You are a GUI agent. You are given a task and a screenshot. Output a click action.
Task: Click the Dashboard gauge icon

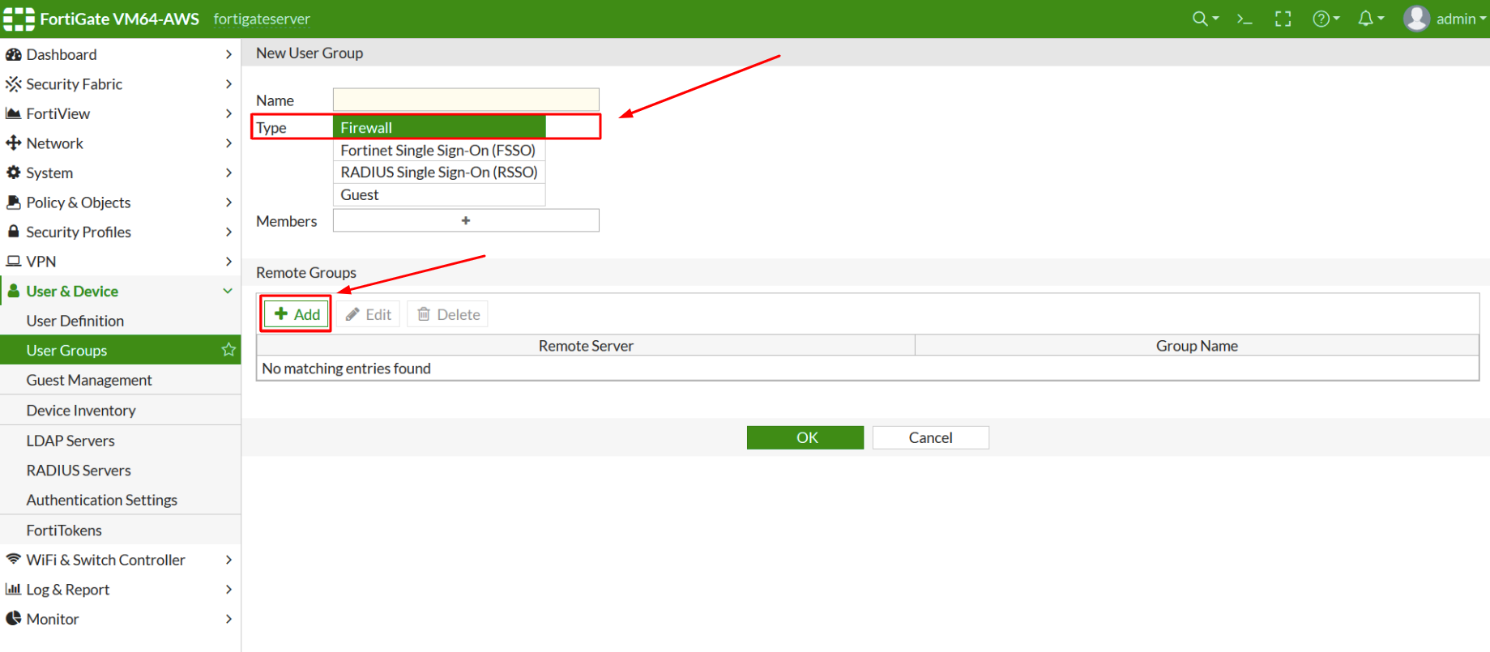pos(13,54)
